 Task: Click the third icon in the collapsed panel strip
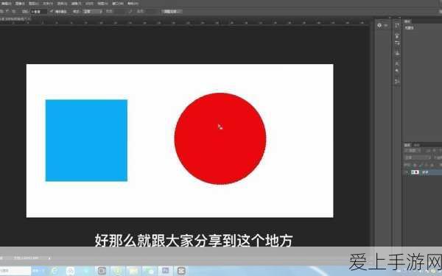397,43
